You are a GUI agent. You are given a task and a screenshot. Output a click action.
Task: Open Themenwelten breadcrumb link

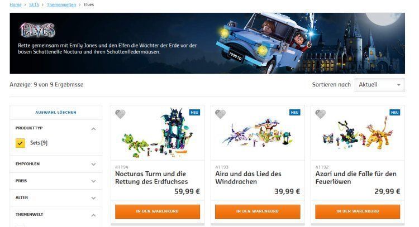pos(61,5)
